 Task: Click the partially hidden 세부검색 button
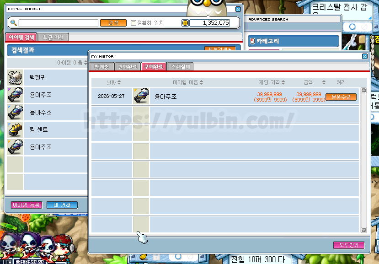(220, 48)
